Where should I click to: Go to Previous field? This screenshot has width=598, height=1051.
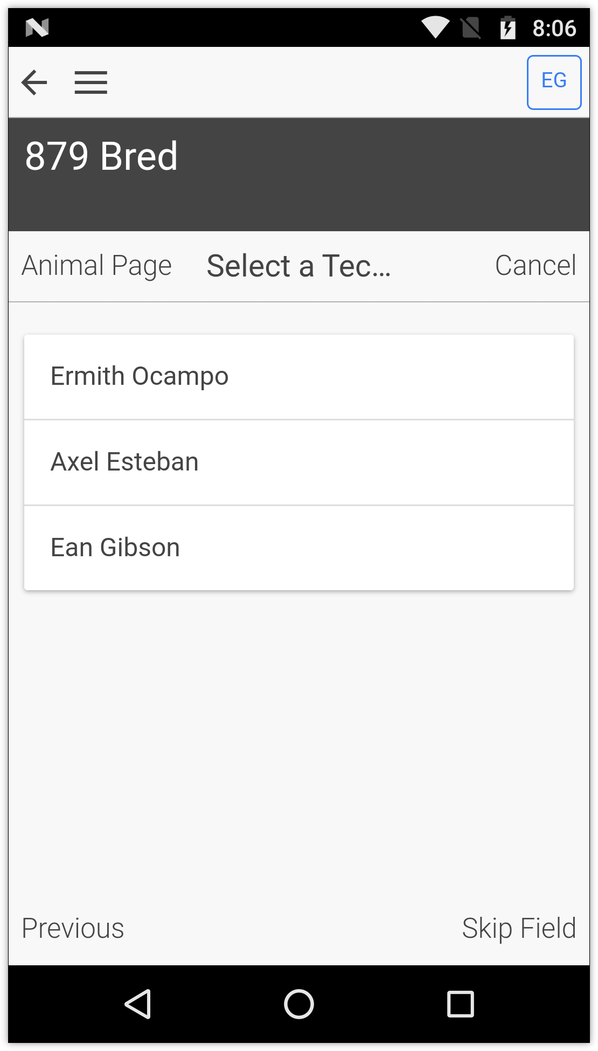click(73, 928)
